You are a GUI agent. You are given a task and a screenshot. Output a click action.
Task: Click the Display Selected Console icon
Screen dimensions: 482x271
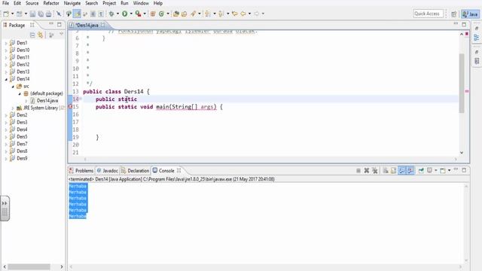(430, 171)
